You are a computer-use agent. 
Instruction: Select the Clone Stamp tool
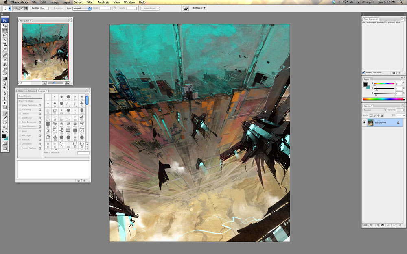pyautogui.click(x=4, y=64)
